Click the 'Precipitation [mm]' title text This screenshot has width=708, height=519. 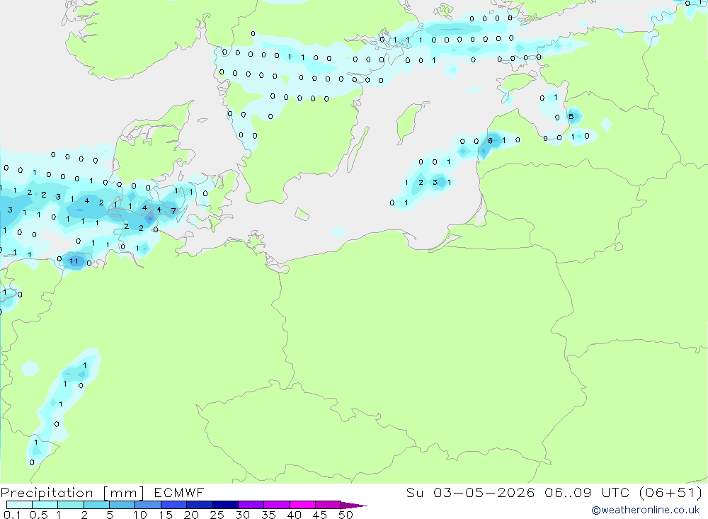click(72, 493)
